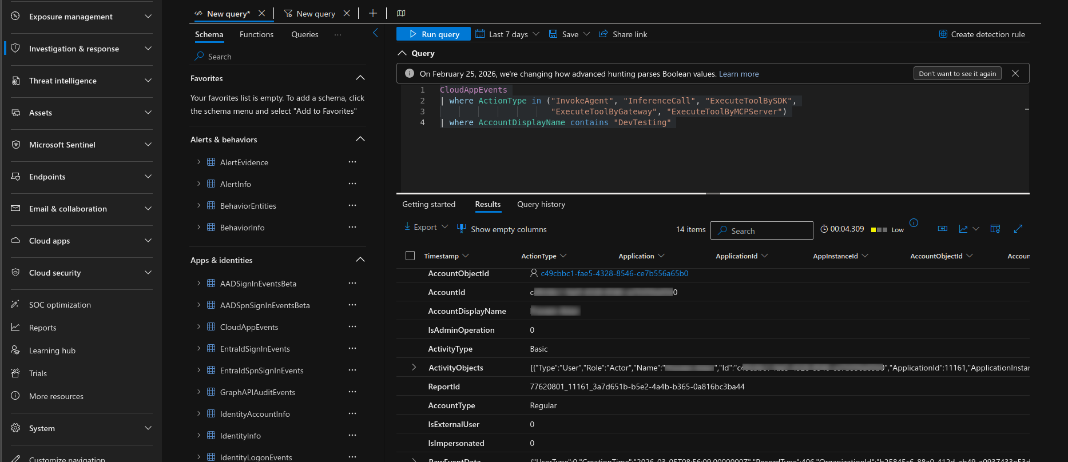Image resolution: width=1068 pixels, height=462 pixels.
Task: Open more options for GraphAPIAuditEvents table
Action: [352, 392]
